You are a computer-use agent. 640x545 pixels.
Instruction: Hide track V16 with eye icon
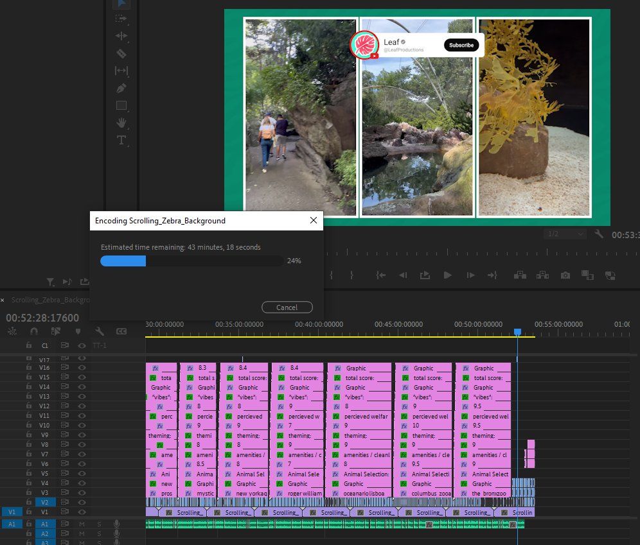pyautogui.click(x=82, y=368)
